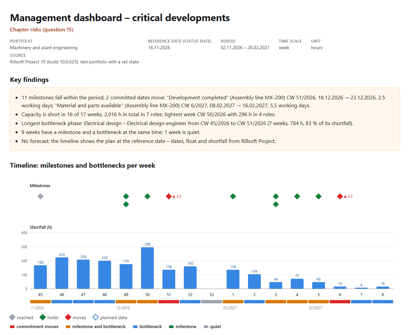Click the red 'moves' diamond legend icon
Viewport: 410px width, 335px height.
click(68, 317)
